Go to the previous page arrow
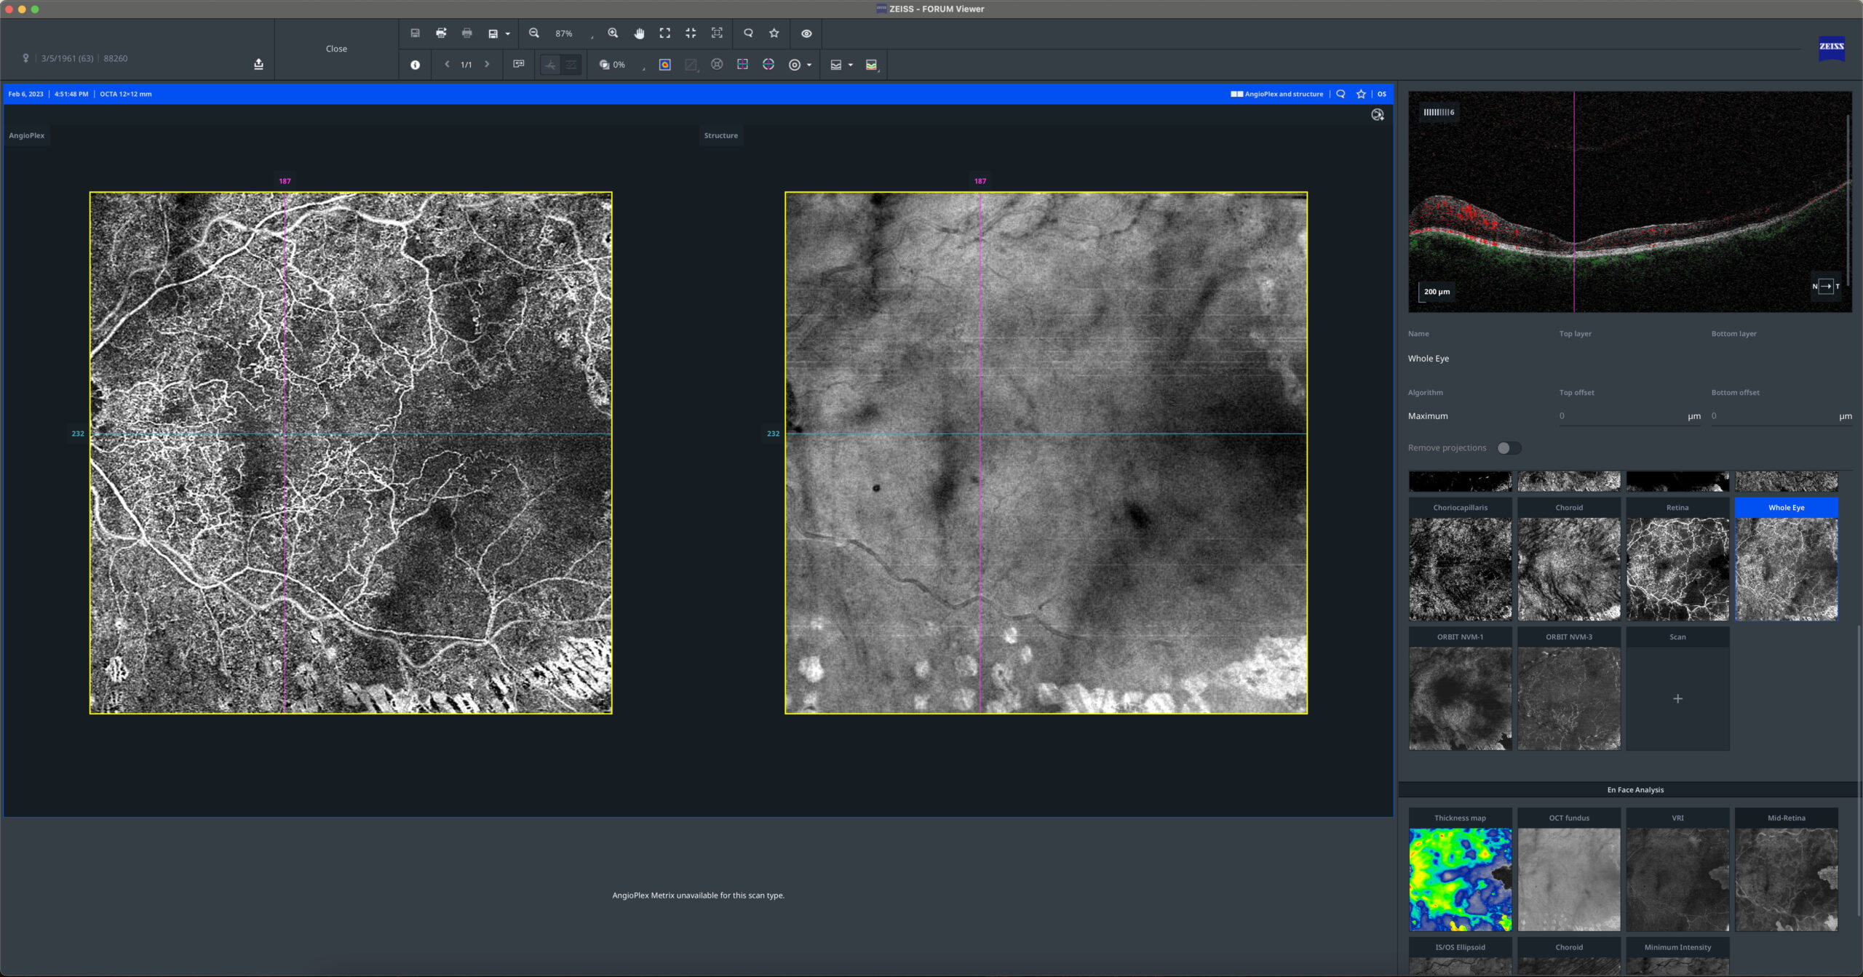 pos(447,64)
